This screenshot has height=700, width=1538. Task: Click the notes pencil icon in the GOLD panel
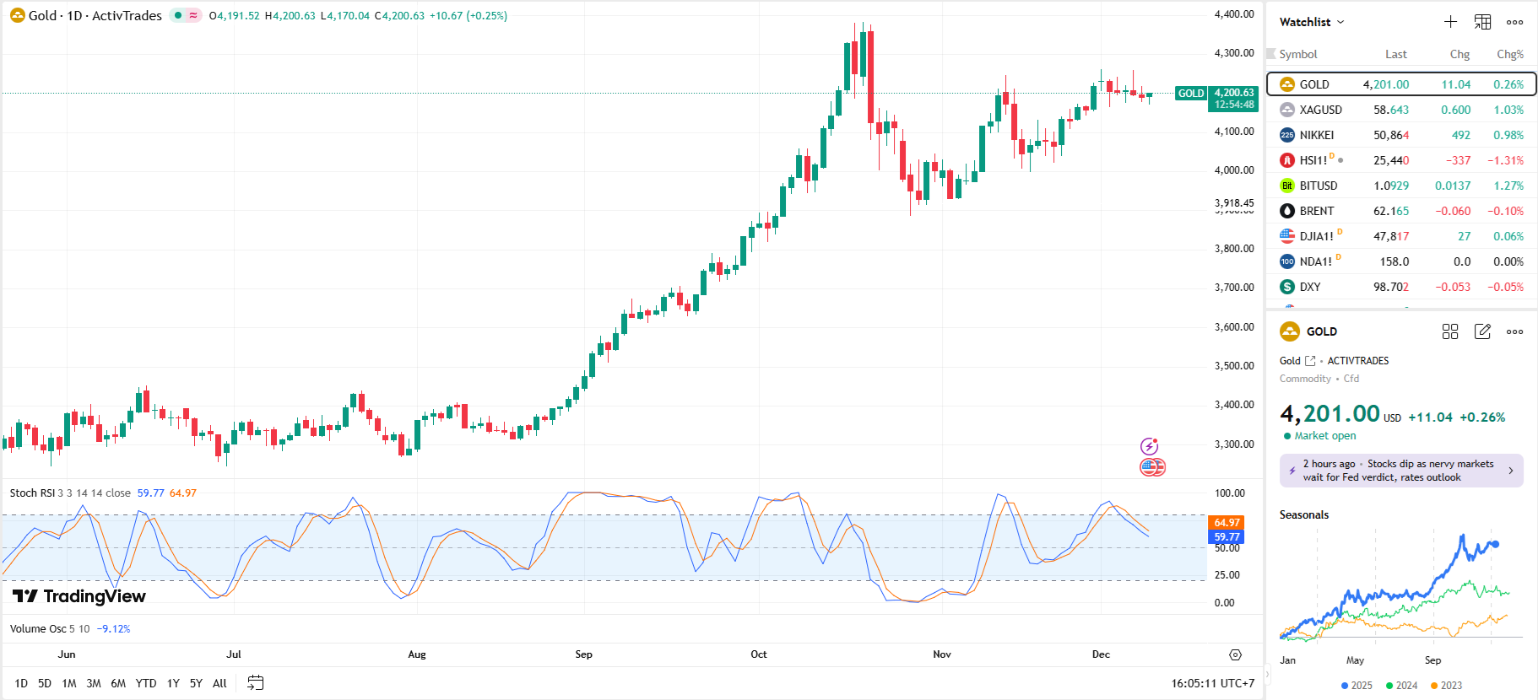[1482, 331]
